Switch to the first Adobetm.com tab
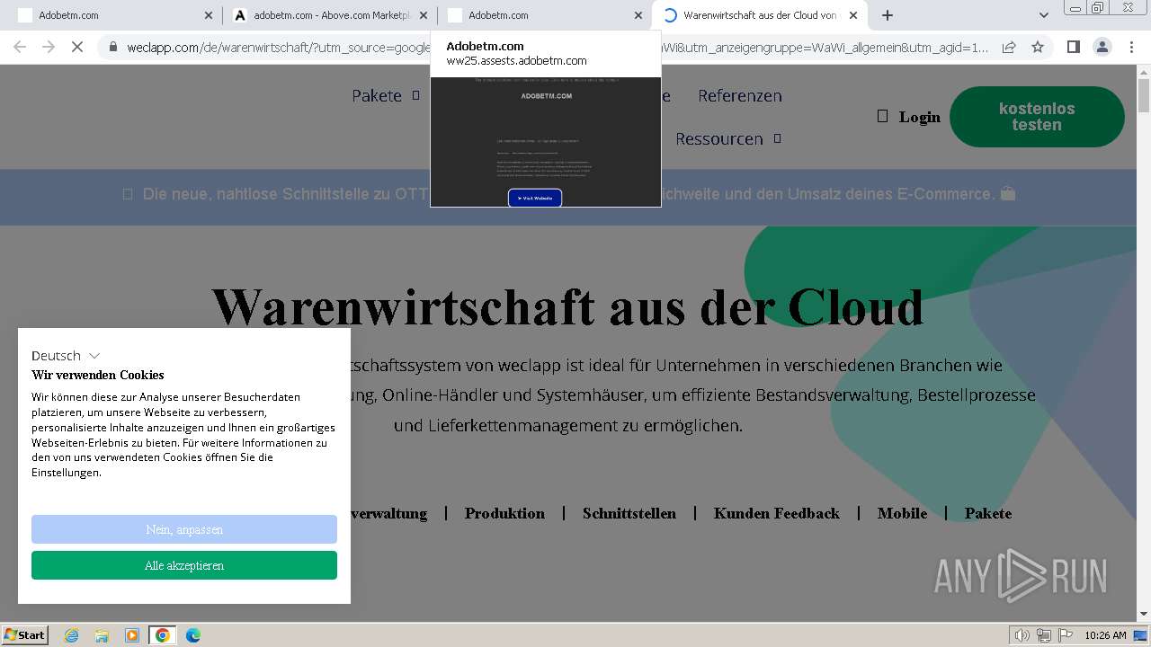Image resolution: width=1151 pixels, height=647 pixels. [x=114, y=15]
